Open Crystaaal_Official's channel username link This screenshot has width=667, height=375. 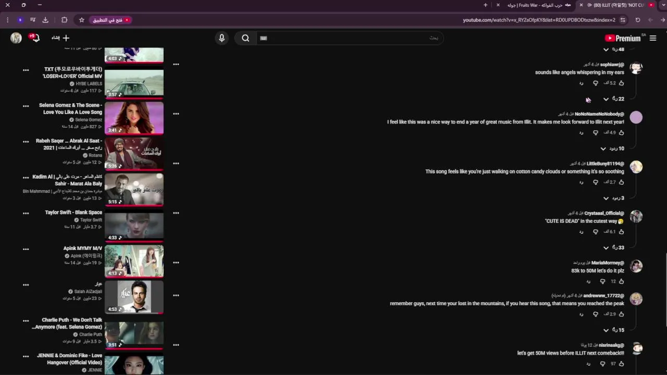pos(604,213)
